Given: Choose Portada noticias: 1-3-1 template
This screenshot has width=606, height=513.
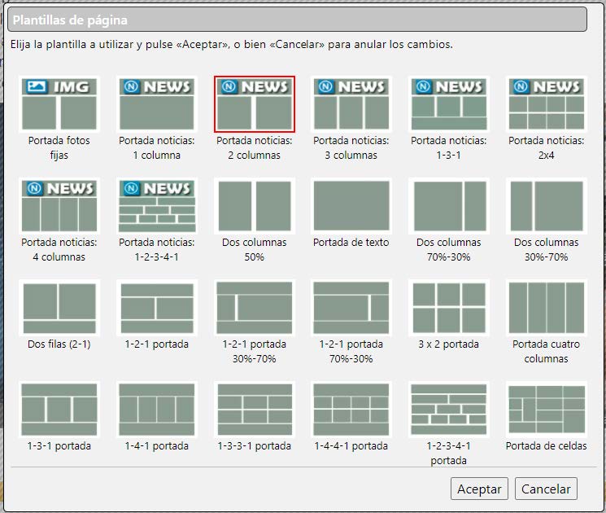Looking at the screenshot, I should click(x=448, y=104).
